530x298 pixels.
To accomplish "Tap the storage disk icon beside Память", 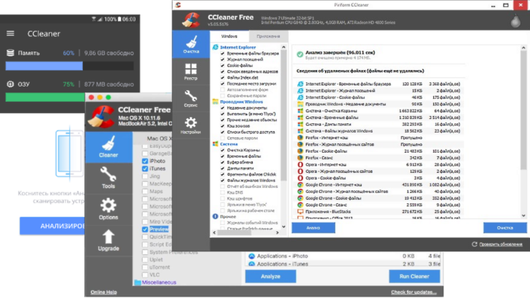I will (x=11, y=53).
